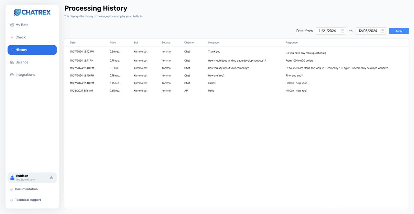The height and width of the screenshot is (214, 414).
Task: Select the History menu item
Action: (32, 50)
